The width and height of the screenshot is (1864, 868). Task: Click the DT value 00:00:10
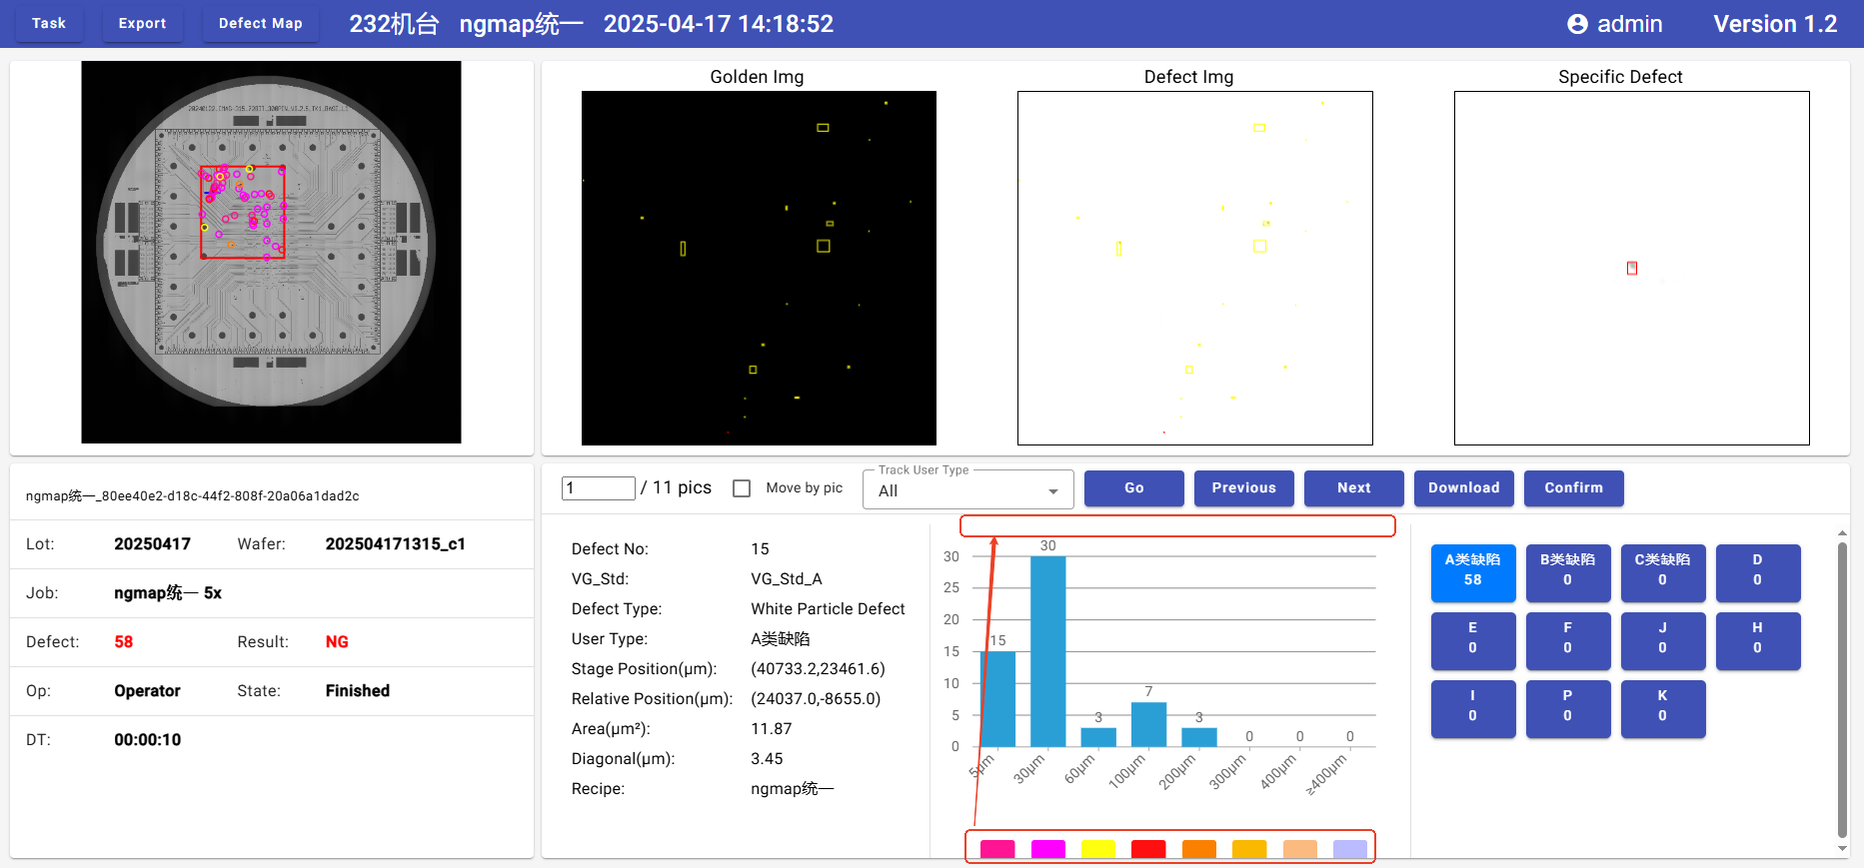[148, 739]
